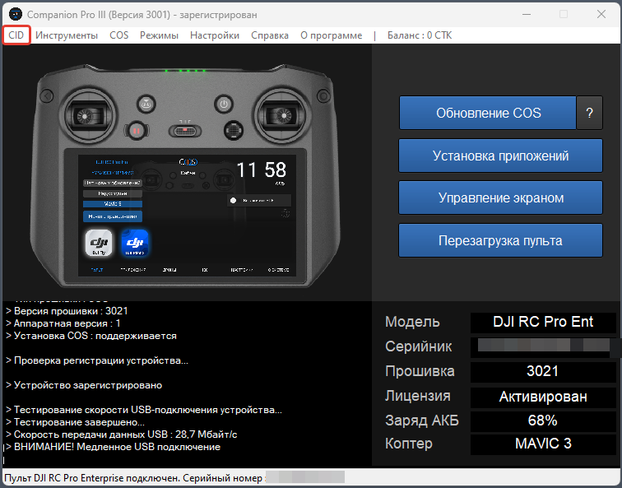
Task: Click the power button on the controller image
Action: tap(224, 105)
